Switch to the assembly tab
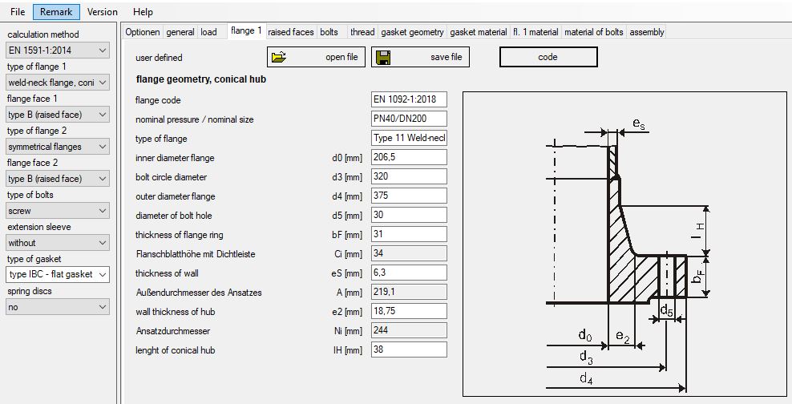The width and height of the screenshot is (792, 404). 647,32
